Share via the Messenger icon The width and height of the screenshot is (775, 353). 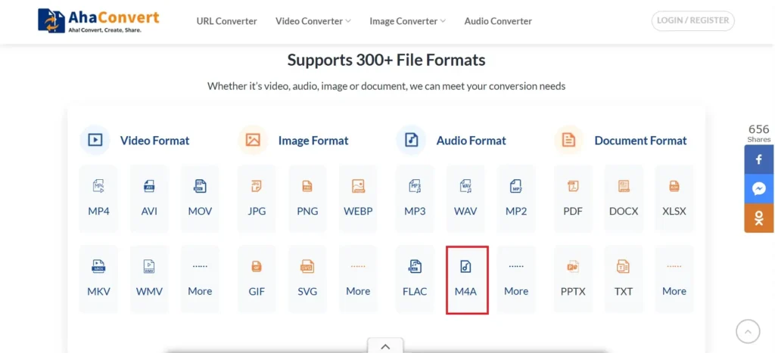tap(758, 189)
